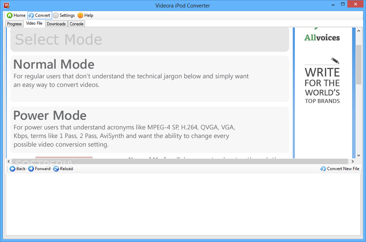Click the vertical scrollbar thumb
366x242 pixels.
click(359, 65)
